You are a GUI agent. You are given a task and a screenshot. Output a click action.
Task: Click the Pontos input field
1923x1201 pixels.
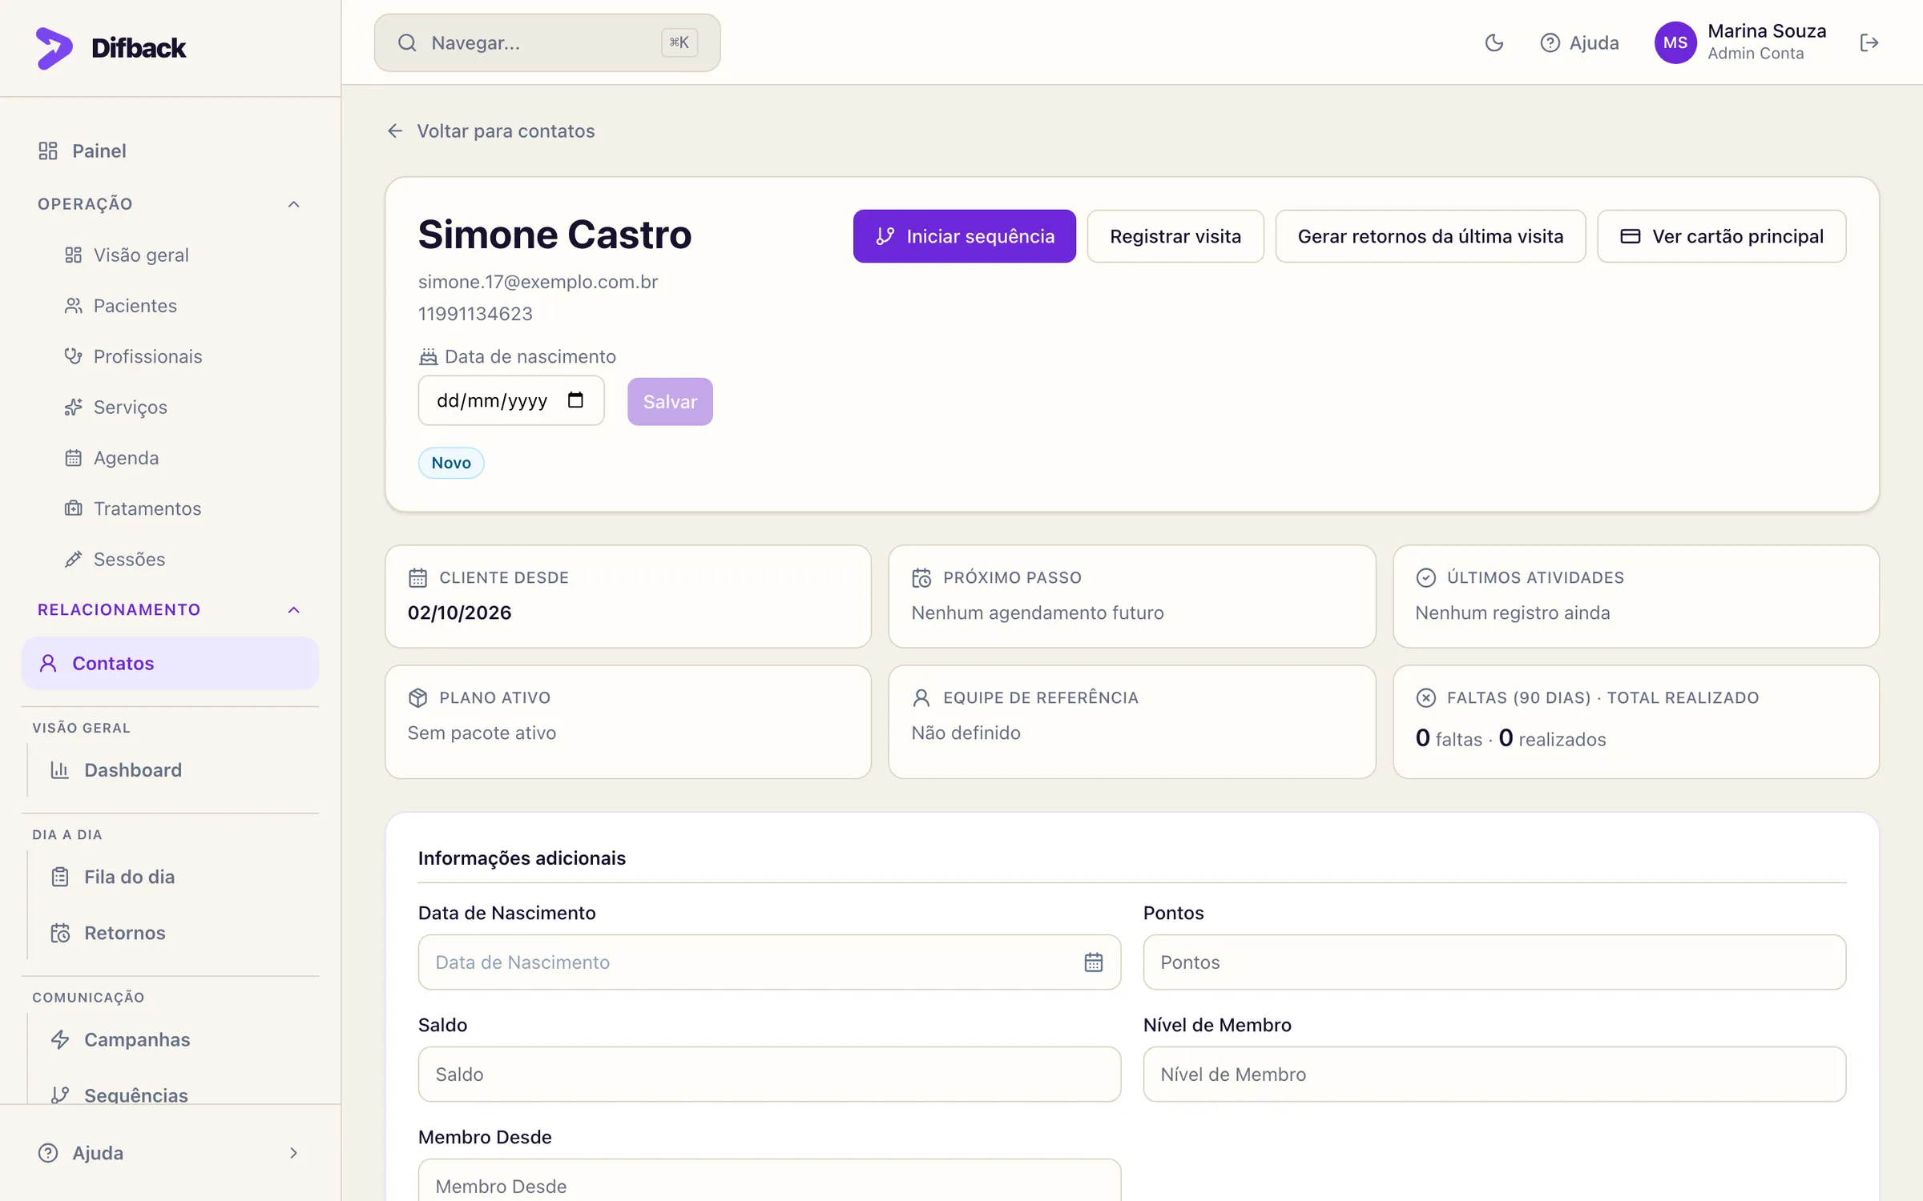(x=1494, y=962)
